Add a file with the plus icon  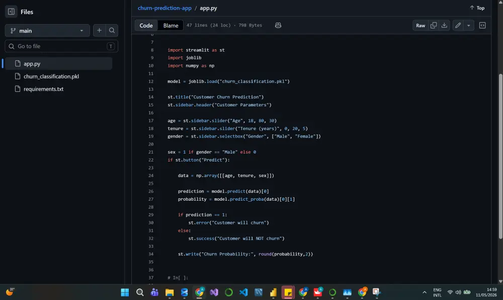pos(99,31)
